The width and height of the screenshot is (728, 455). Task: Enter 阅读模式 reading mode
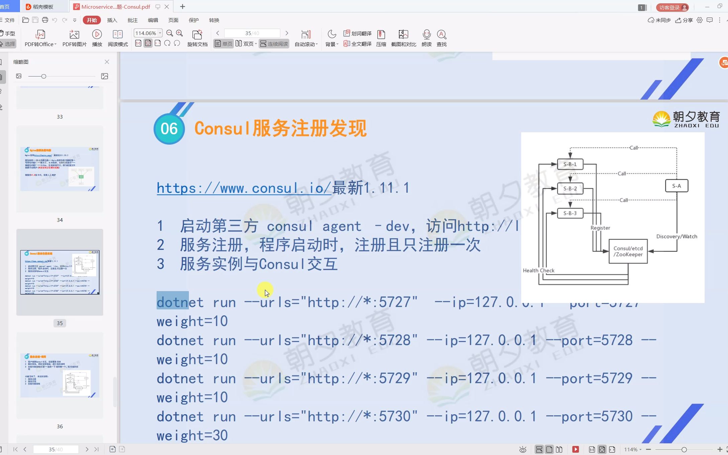tap(118, 38)
